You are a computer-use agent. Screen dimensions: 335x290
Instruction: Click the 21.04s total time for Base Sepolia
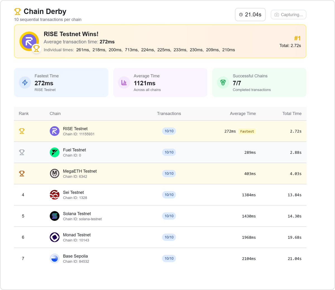(x=295, y=258)
